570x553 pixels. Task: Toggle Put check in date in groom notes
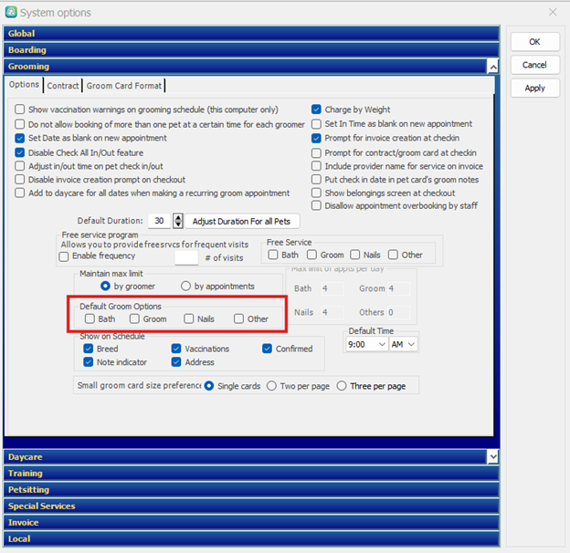click(x=316, y=180)
